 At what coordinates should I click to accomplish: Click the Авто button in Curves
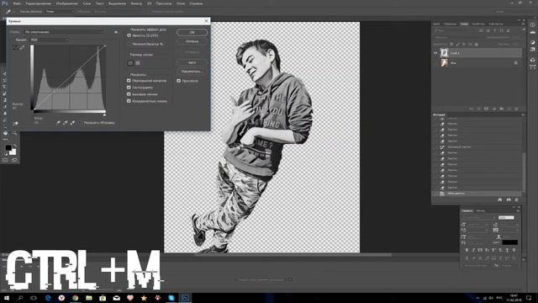point(193,62)
